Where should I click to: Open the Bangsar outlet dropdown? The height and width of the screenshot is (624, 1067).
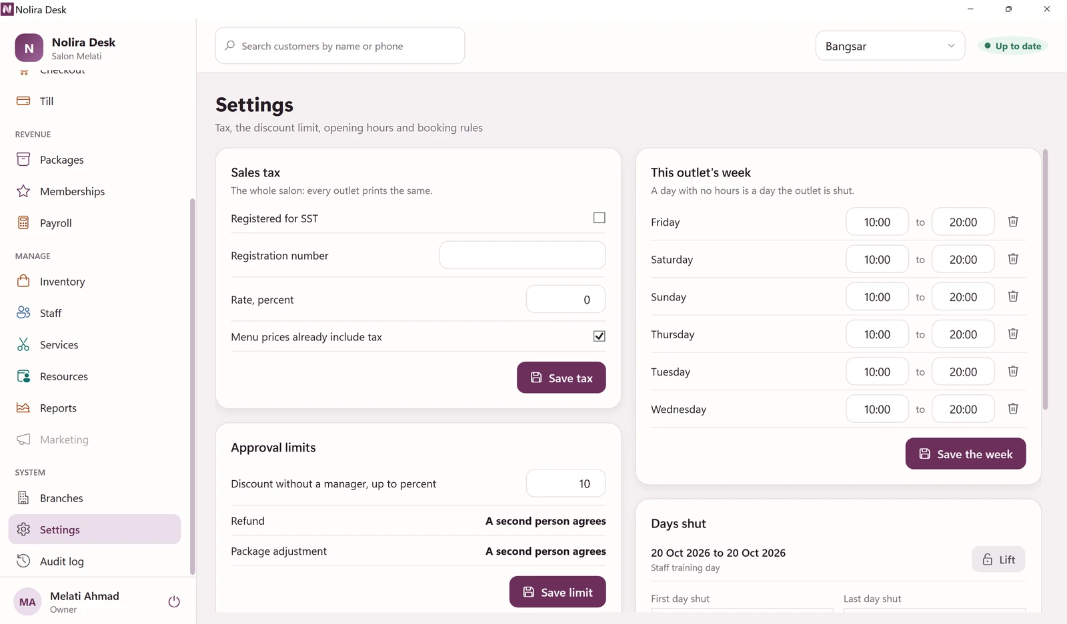click(x=890, y=46)
